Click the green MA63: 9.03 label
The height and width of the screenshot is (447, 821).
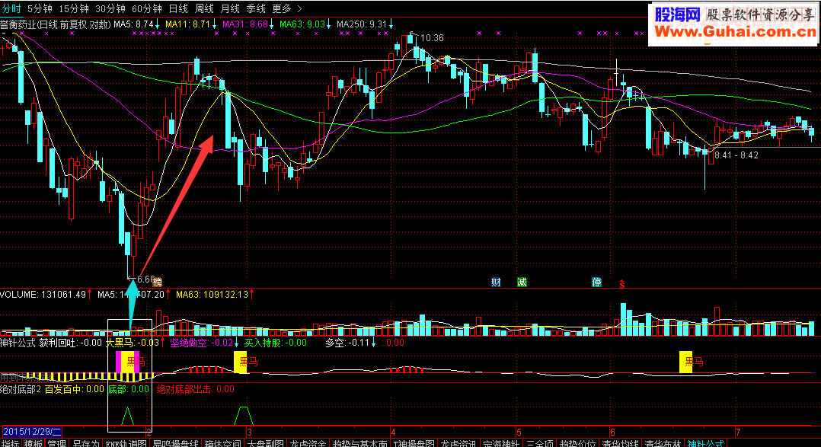pyautogui.click(x=302, y=24)
